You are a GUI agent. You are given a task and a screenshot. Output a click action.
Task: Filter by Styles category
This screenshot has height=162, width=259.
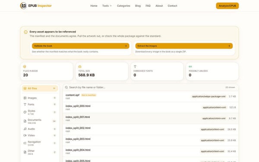40,112
